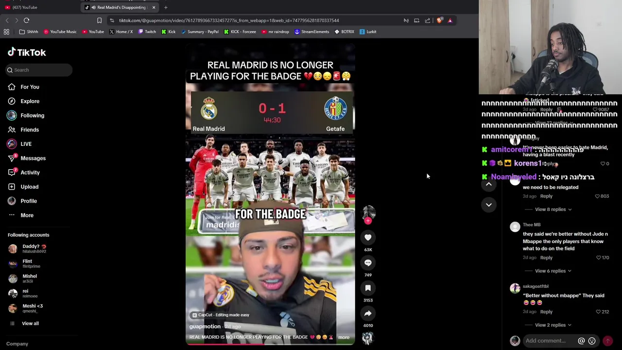Expand View 6 replies

coord(553,271)
